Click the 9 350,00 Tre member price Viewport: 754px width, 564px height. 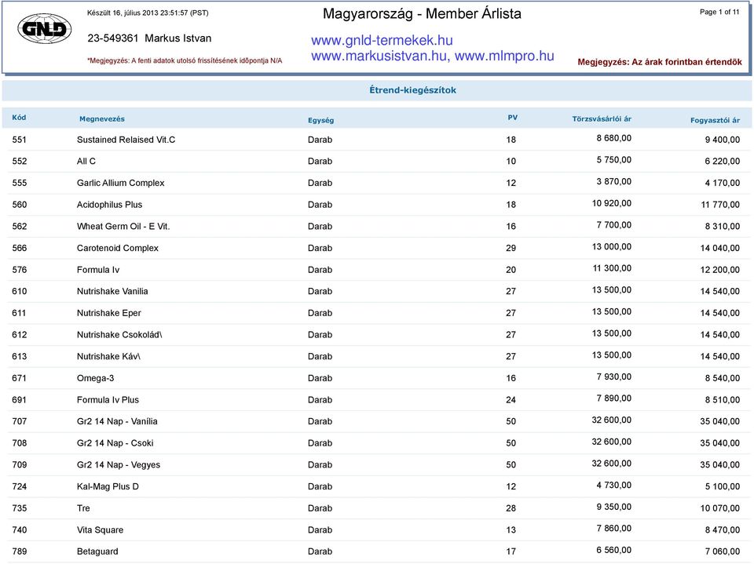pos(614,507)
